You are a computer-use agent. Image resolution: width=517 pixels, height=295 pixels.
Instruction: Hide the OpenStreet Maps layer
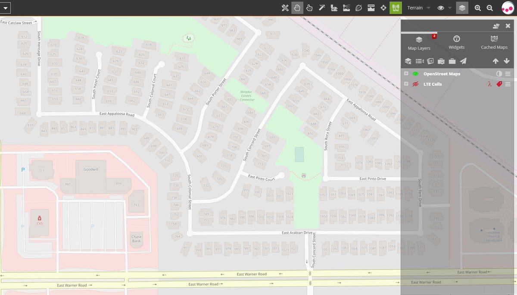(416, 74)
